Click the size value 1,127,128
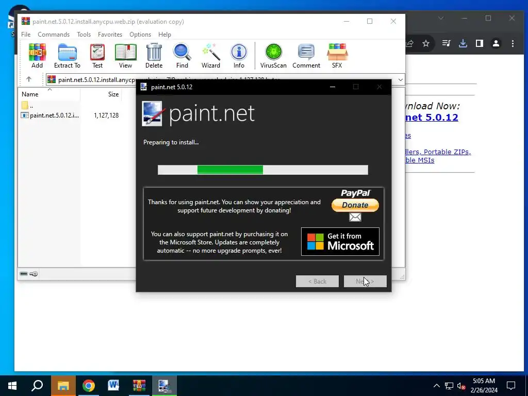This screenshot has width=528, height=396. 106,115
